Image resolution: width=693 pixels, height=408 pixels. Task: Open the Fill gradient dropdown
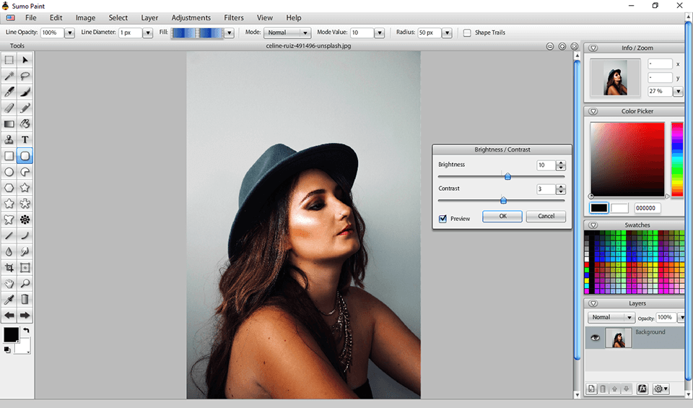229,32
